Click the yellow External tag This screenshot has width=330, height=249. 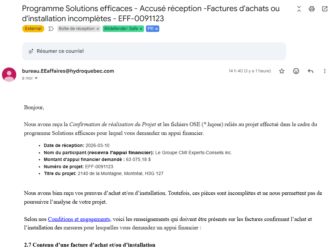point(33,29)
